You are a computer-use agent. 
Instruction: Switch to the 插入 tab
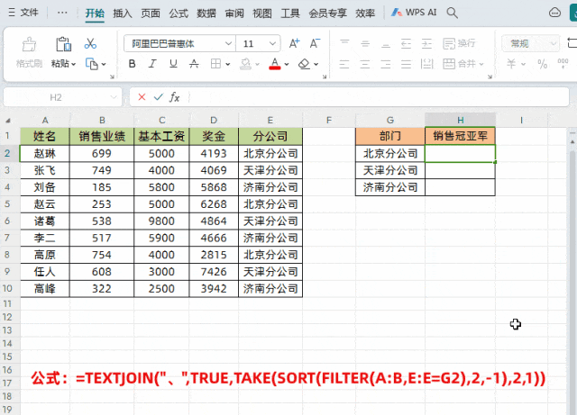coord(123,14)
